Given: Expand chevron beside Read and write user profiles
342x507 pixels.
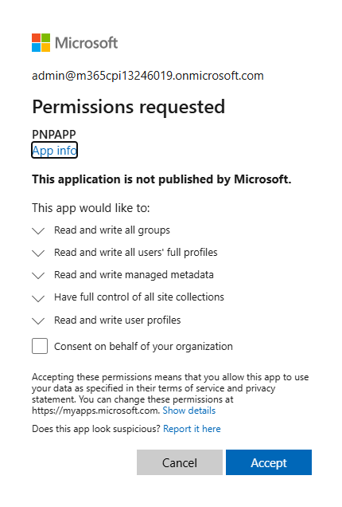Looking at the screenshot, I should pyautogui.click(x=38, y=320).
